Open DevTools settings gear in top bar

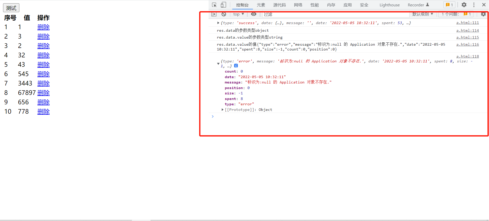464,5
